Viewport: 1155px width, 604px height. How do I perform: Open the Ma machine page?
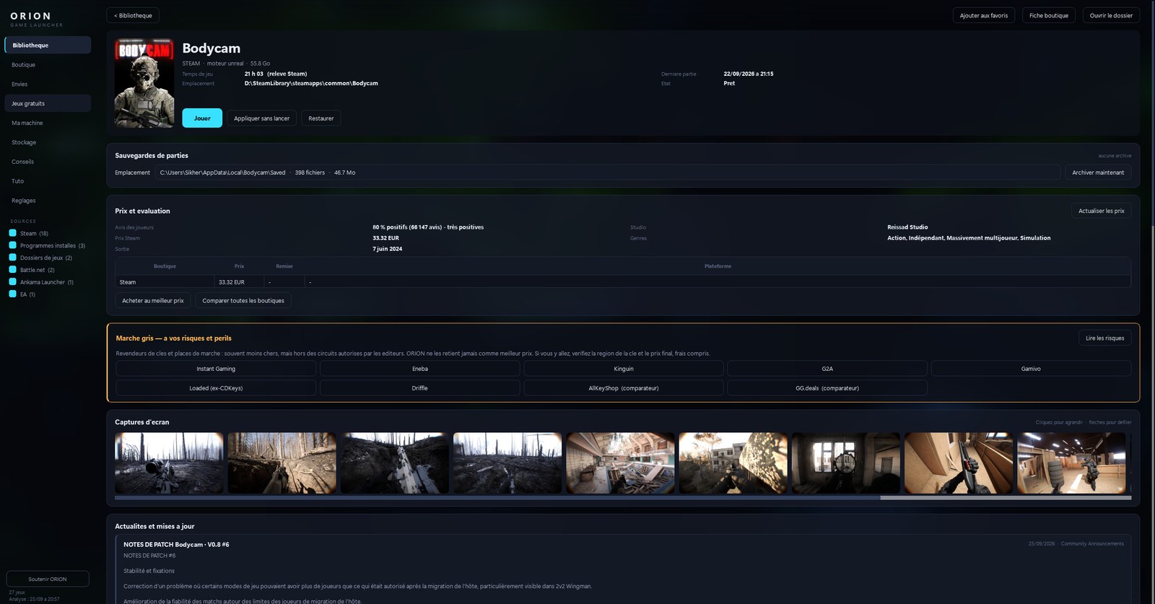48,123
